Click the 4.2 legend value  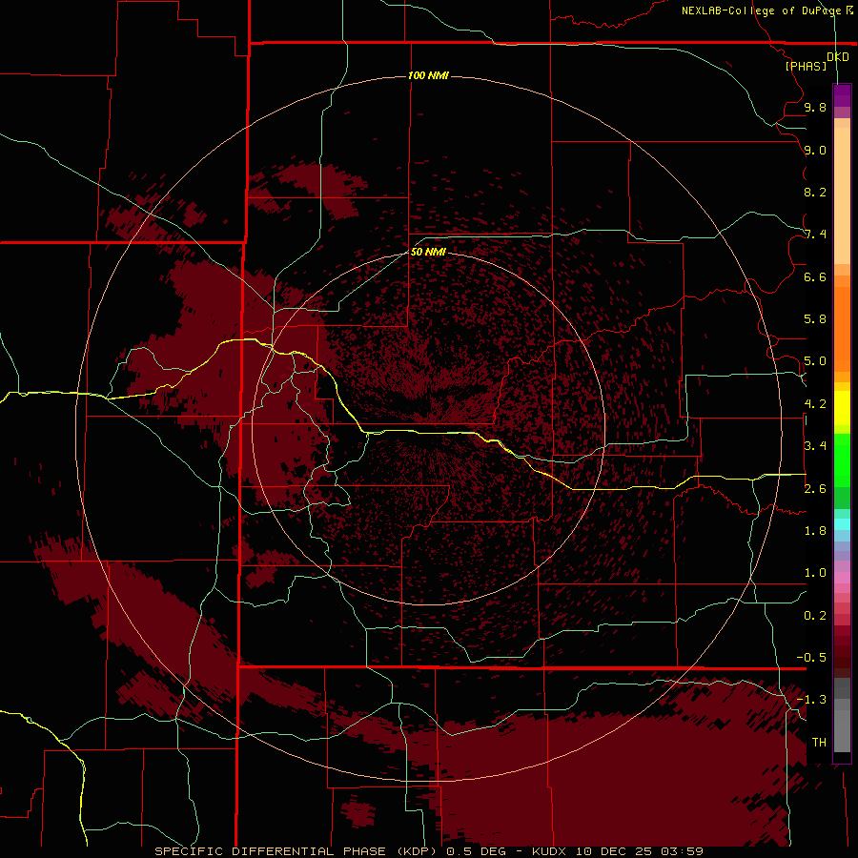[x=815, y=404]
